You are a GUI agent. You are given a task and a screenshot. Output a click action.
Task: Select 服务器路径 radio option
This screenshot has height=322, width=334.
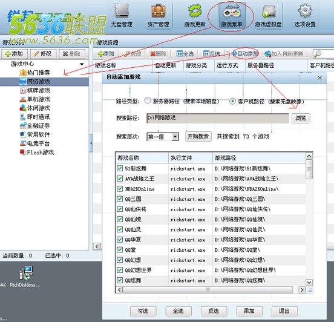(148, 100)
